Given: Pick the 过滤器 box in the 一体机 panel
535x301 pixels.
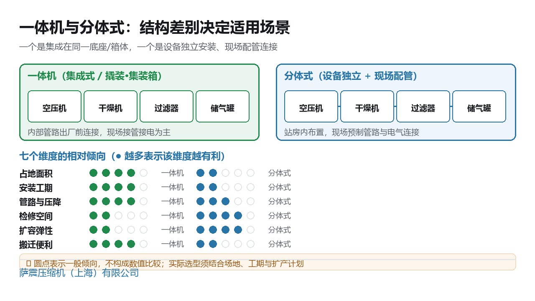Looking at the screenshot, I should pos(166,107).
